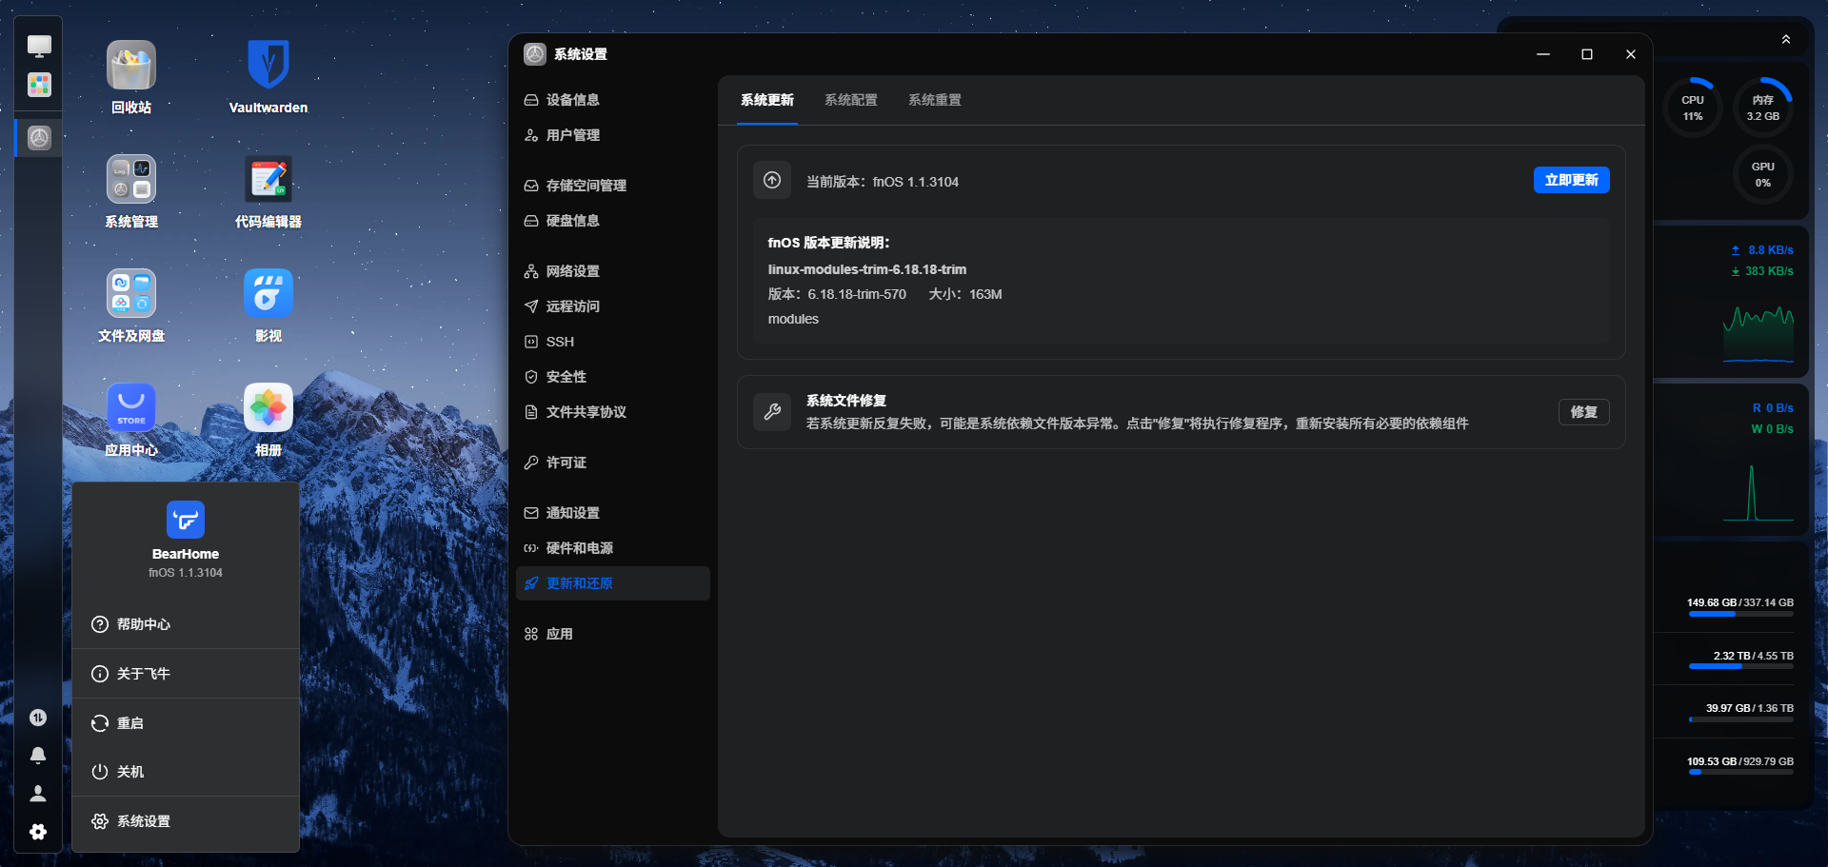Image resolution: width=1828 pixels, height=867 pixels.
Task: Click the 系统设置 window title icon
Action: coord(535,54)
